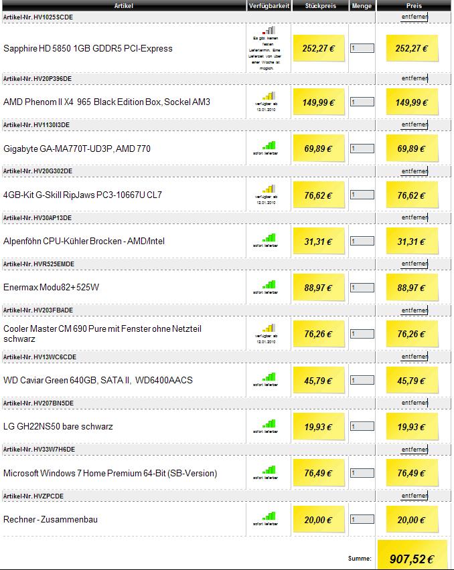The height and width of the screenshot is (570, 454).
Task: Remove article HV20P396DE via entfernen
Action: 414,78
